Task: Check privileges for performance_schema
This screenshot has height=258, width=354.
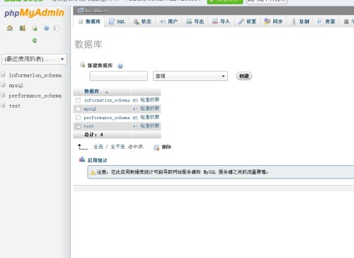Action: point(150,117)
